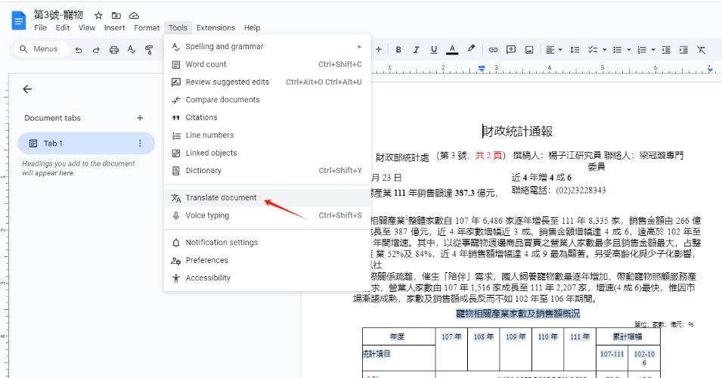The image size is (722, 378).
Task: Rename the document title 第3號-寵物
Action: (x=58, y=15)
